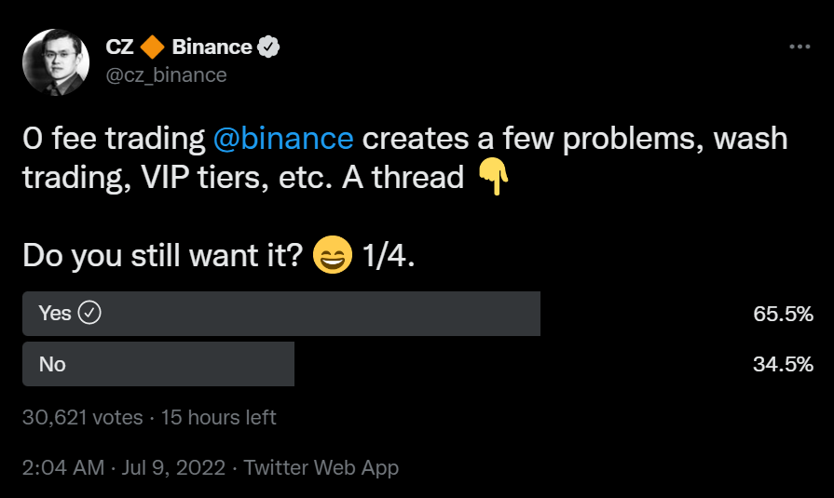Select the Yes poll option bar
Viewport: 834px width, 498px height.
280,314
